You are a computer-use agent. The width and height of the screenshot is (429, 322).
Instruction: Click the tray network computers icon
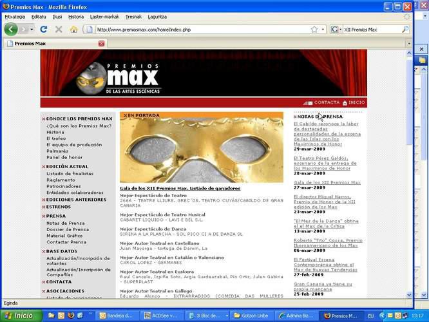[405, 316]
